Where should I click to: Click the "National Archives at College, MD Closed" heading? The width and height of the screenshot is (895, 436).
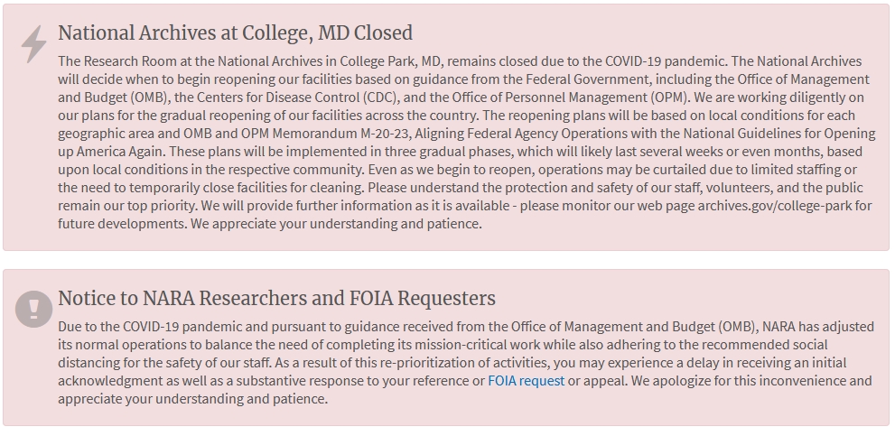click(235, 33)
